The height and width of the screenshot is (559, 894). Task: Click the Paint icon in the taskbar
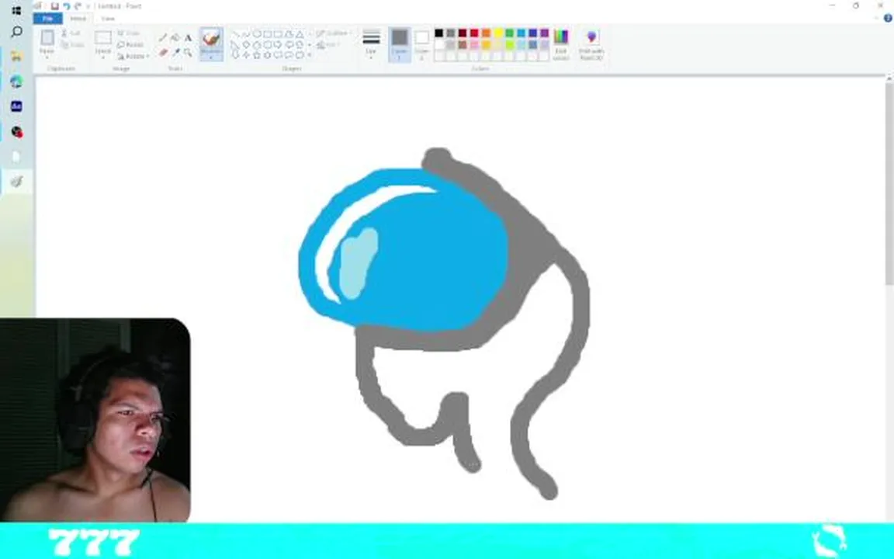tap(16, 182)
